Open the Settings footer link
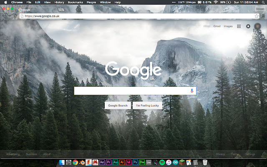The width and height of the screenshot is (267, 167). (250, 154)
